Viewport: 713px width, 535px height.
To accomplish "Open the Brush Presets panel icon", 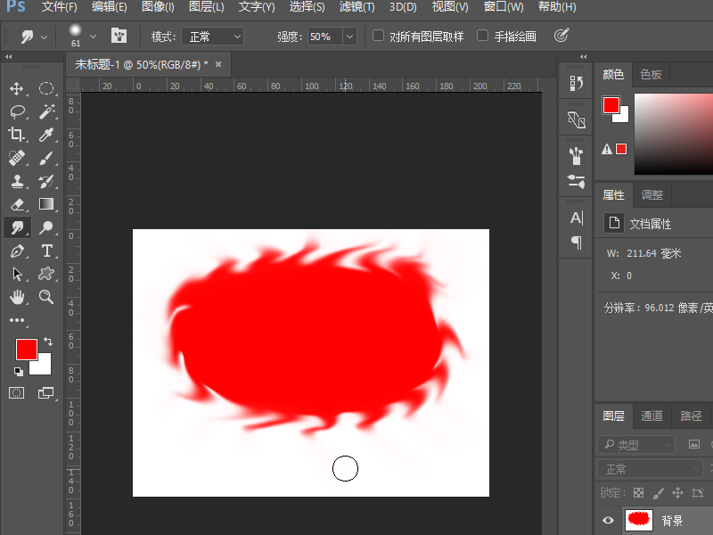I will tap(576, 156).
